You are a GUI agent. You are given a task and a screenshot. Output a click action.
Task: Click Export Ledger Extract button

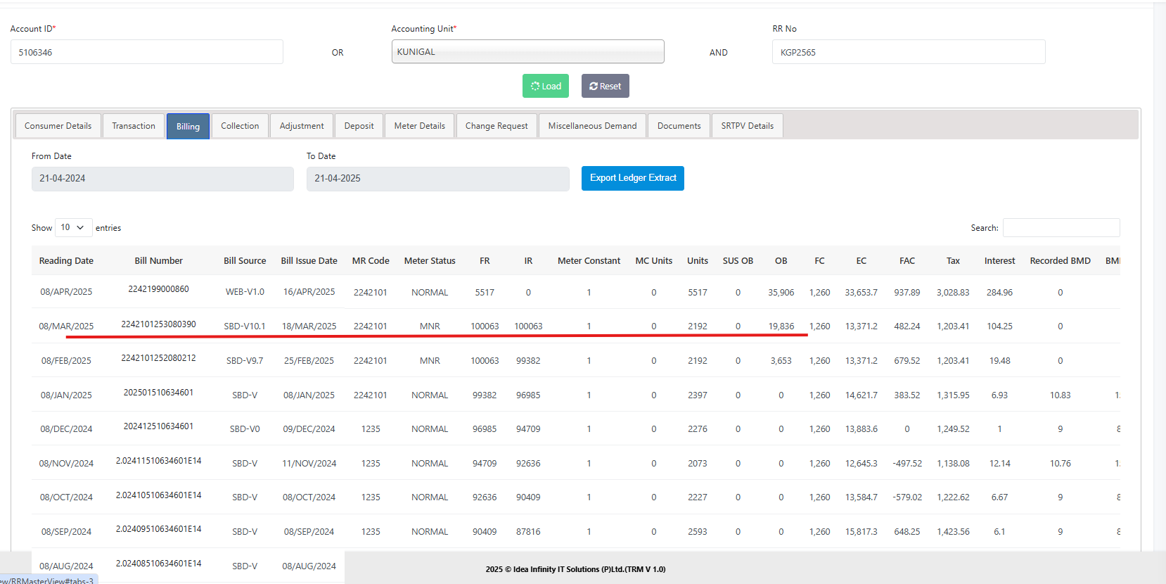click(633, 178)
